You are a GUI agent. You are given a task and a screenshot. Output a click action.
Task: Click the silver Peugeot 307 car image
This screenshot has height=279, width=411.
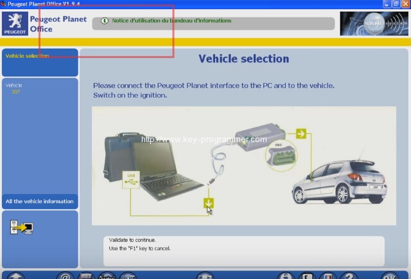tap(340, 182)
